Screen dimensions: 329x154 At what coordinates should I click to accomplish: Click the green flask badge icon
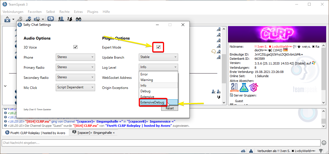tap(244, 88)
